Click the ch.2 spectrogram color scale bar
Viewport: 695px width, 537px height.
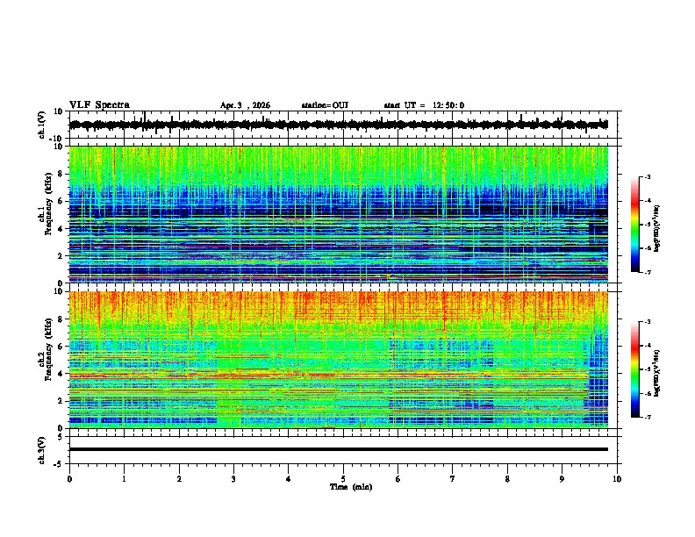[x=635, y=369]
